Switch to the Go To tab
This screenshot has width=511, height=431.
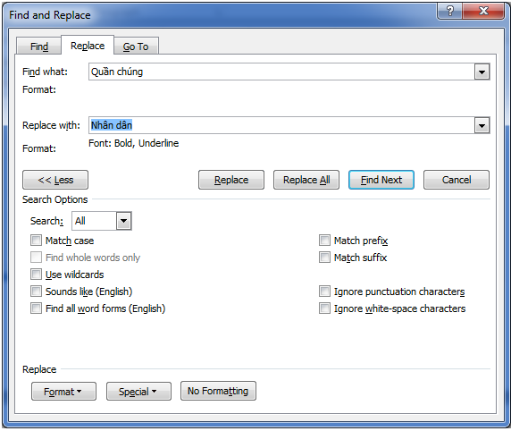pos(136,46)
